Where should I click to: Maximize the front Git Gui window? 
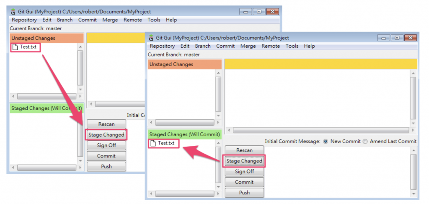tap(397, 38)
